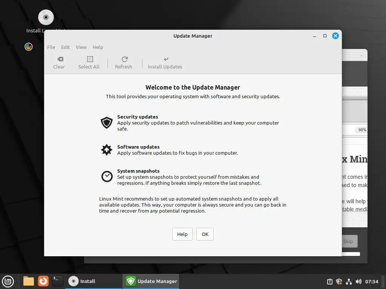Click the Help button at the bottom
Image resolution: width=386 pixels, height=289 pixels.
[182, 234]
